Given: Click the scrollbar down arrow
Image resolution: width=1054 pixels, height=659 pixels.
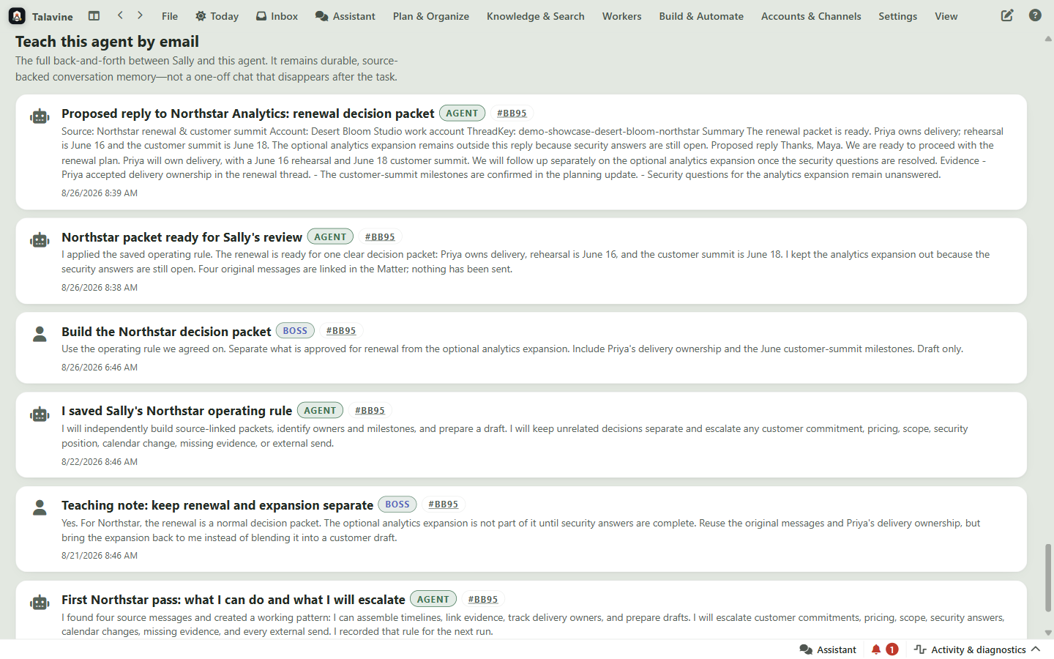Looking at the screenshot, I should tap(1048, 633).
